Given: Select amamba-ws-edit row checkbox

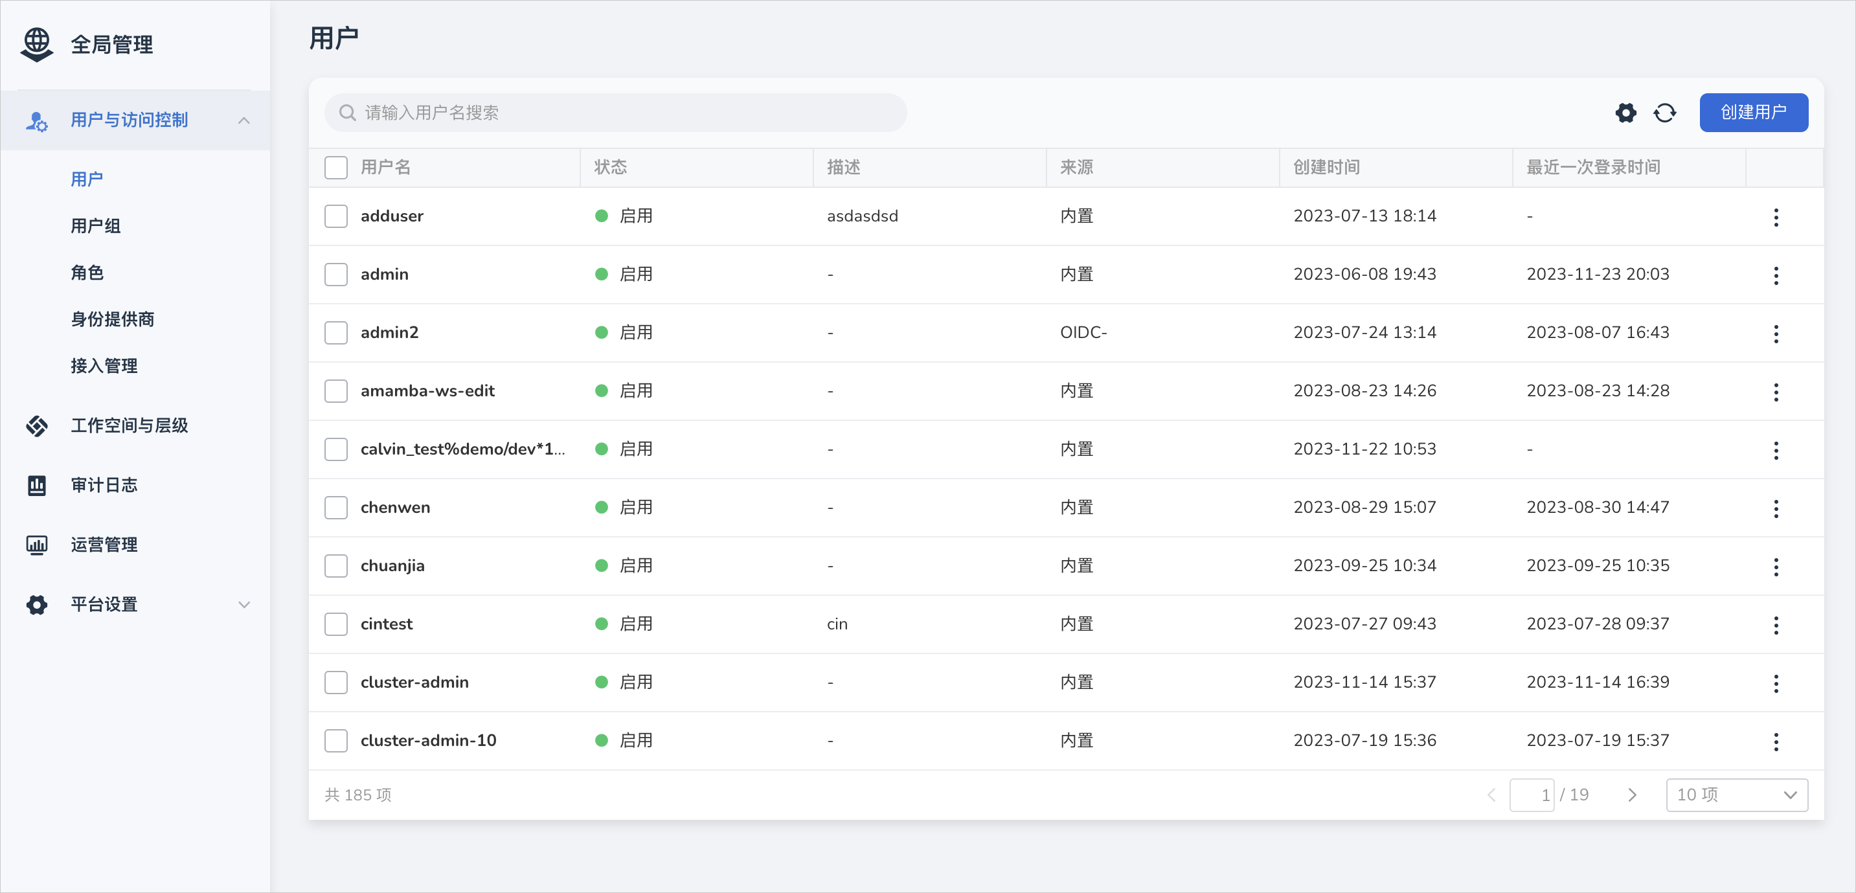Looking at the screenshot, I should pos(335,391).
